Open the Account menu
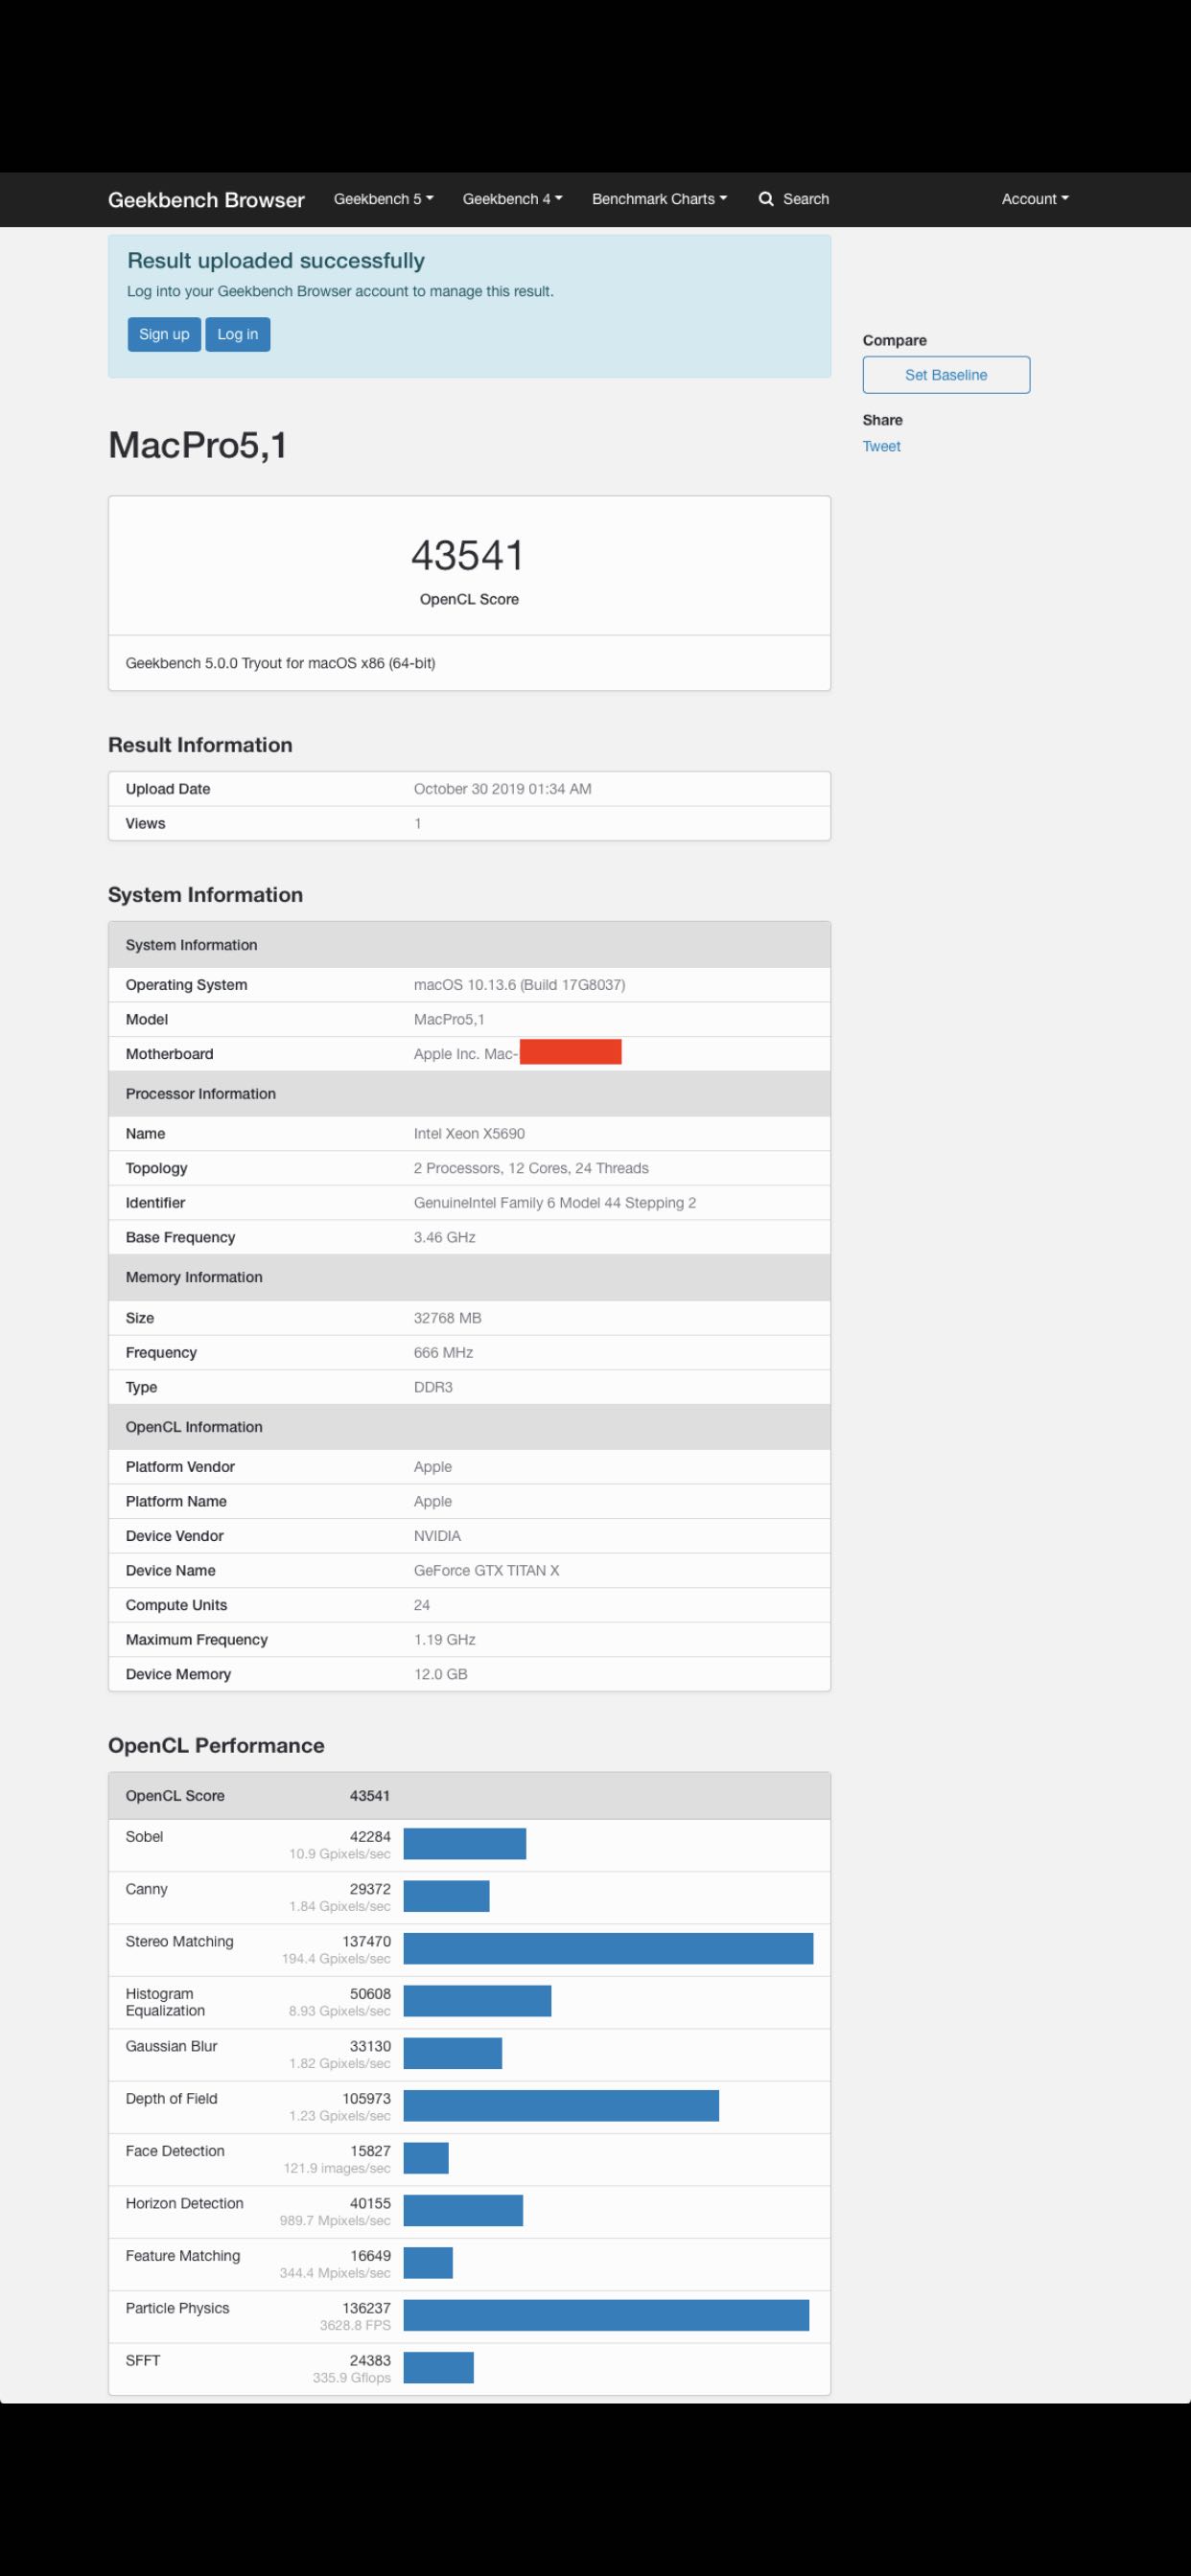1191x2576 pixels. [x=1035, y=199]
